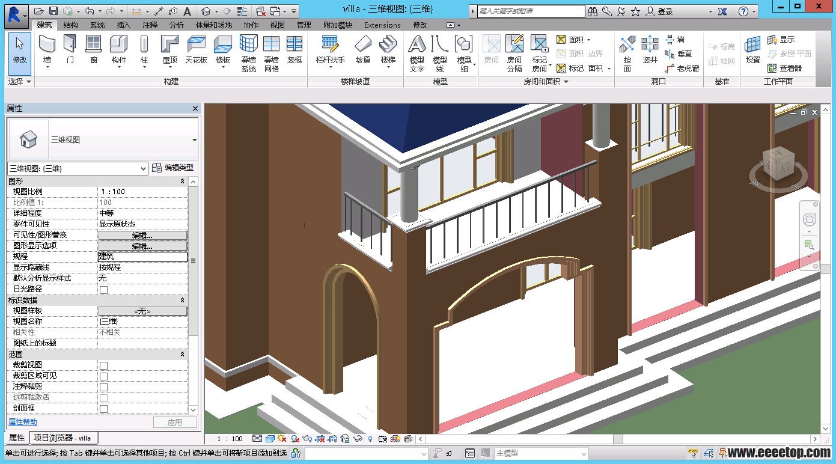Select the 屋顶 (Roof) tool
The image size is (836, 464).
170,50
